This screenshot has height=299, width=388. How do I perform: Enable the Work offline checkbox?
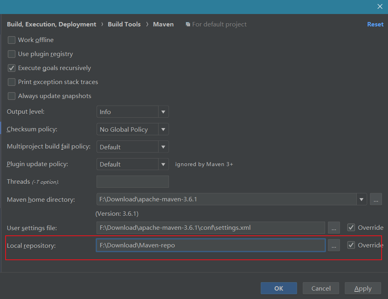(x=12, y=40)
